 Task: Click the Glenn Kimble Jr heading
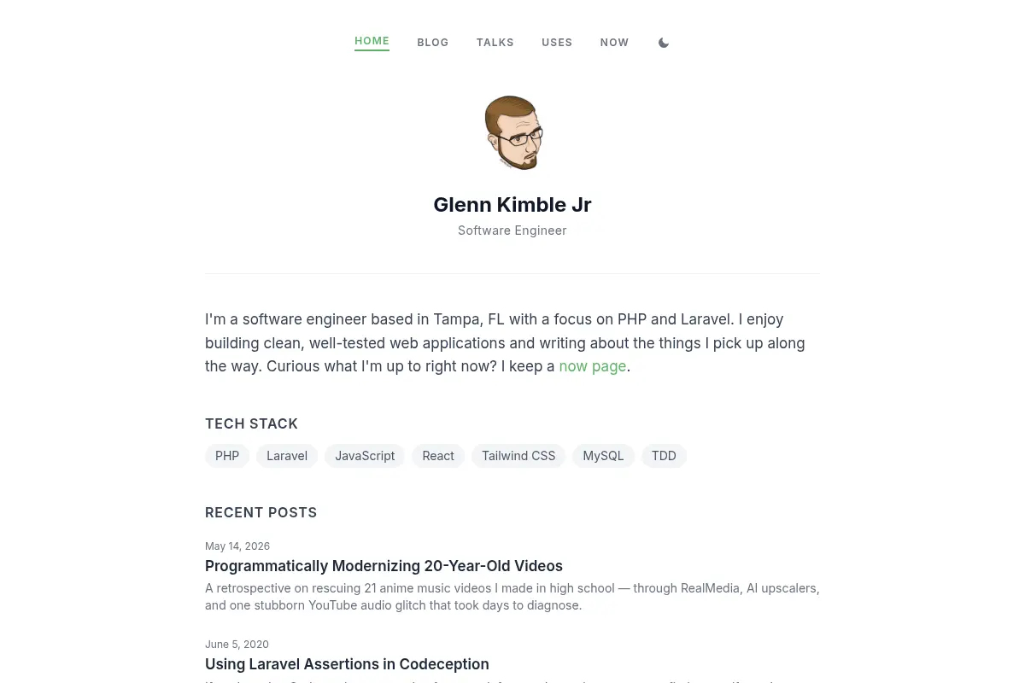pos(512,205)
